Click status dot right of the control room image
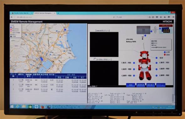Screen dimensions: 185x119 (x=151, y=31)
